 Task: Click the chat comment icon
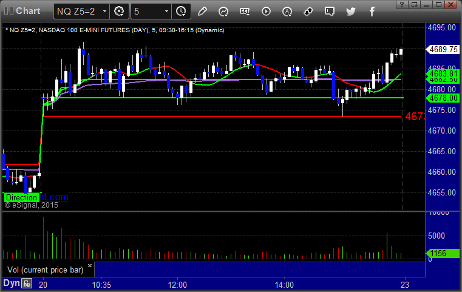[329, 11]
